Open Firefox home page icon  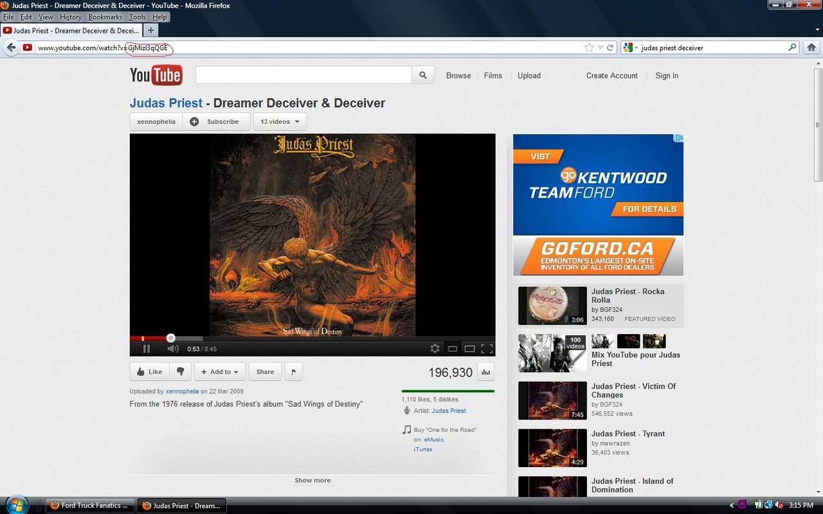click(811, 48)
